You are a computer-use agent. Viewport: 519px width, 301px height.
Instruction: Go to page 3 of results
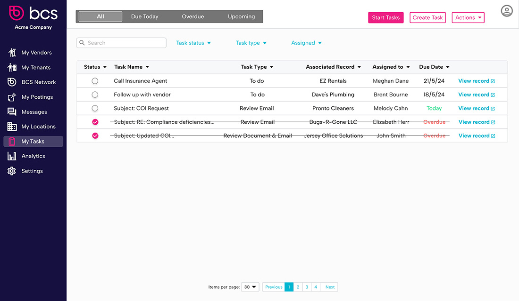pyautogui.click(x=307, y=286)
